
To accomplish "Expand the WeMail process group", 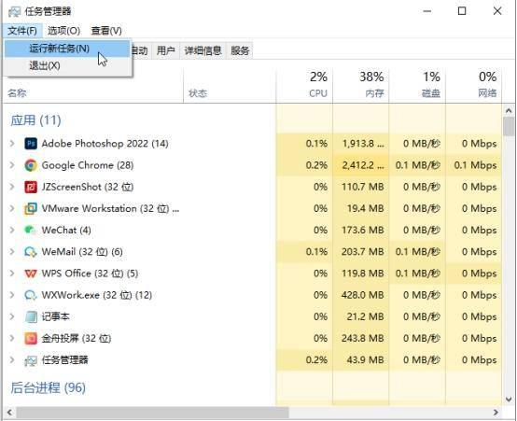I will point(12,252).
